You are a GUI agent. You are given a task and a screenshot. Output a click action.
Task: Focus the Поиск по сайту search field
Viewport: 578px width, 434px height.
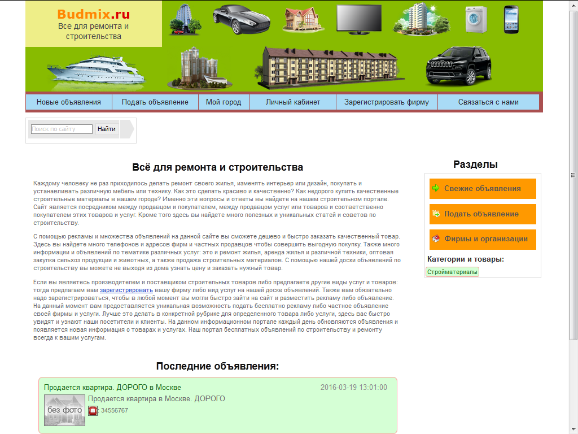point(62,129)
